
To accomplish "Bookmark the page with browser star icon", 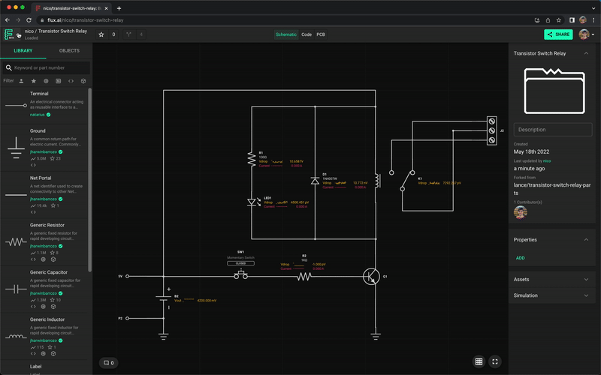I will (559, 20).
